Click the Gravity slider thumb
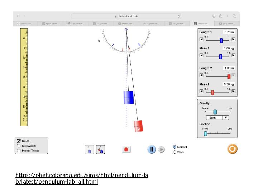The width and height of the screenshot is (258, 193). tap(215, 112)
